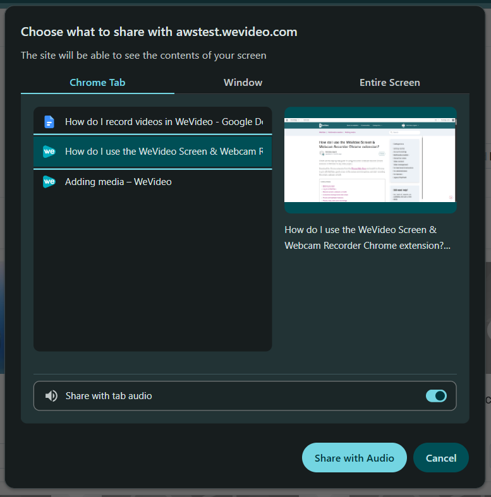Click the speaker icon for tab audio
Screen dimensions: 491x497
[51, 396]
